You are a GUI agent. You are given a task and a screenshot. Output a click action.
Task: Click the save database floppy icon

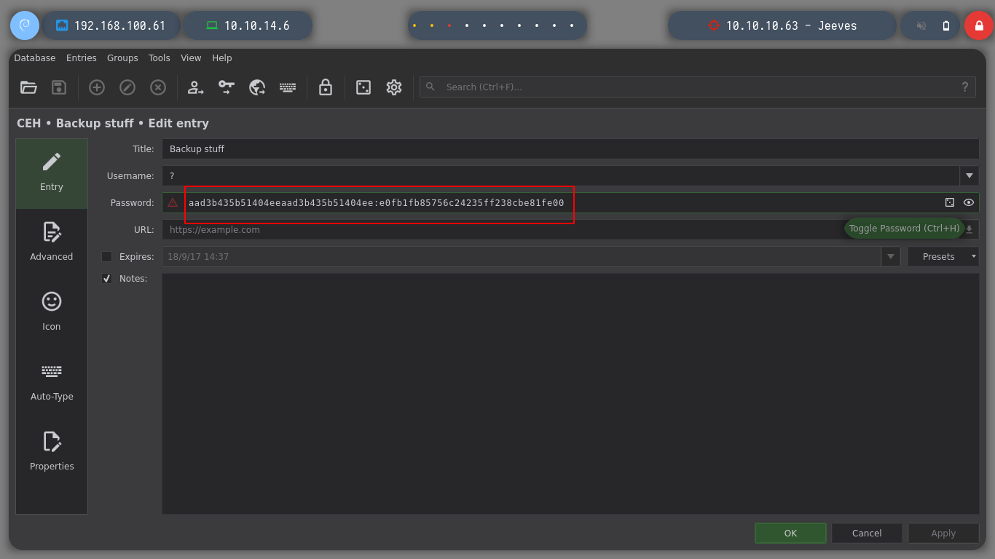click(59, 87)
